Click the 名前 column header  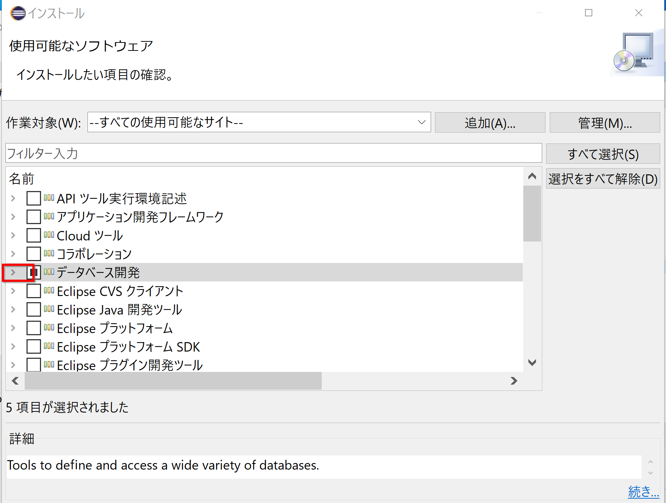pyautogui.click(x=21, y=179)
